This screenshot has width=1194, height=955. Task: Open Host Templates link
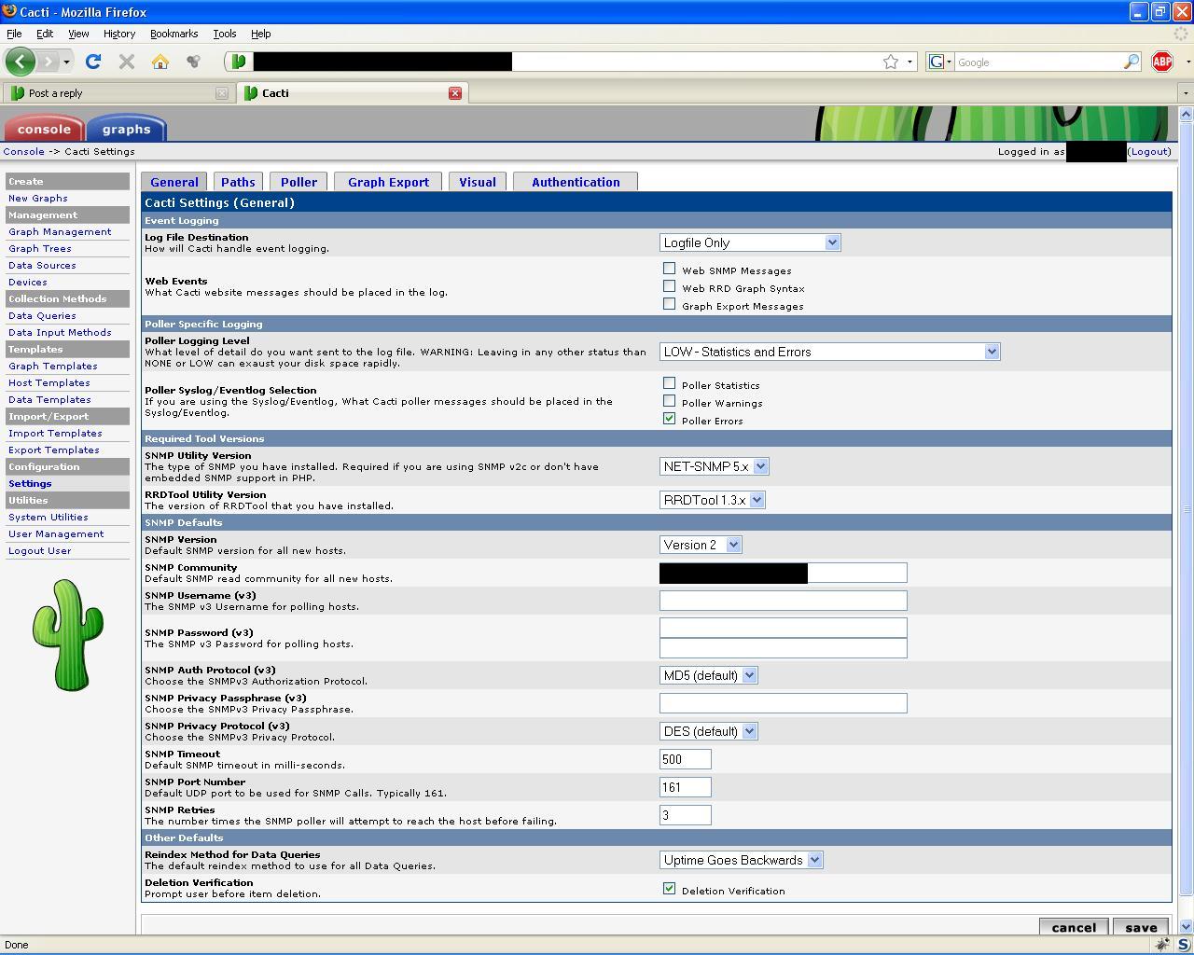point(49,382)
